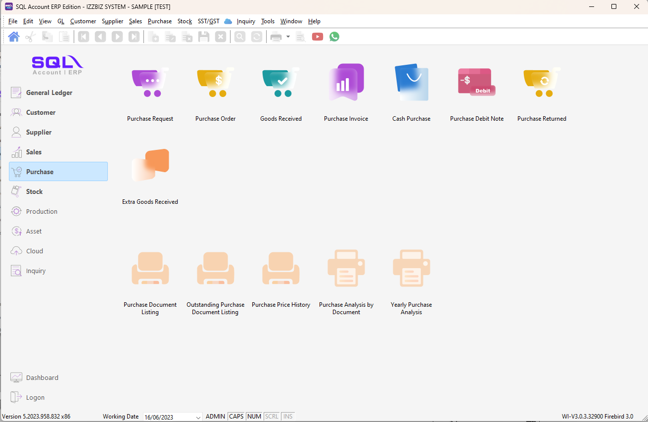648x422 pixels.
Task: Select Purchase in the sidebar
Action: (x=58, y=172)
